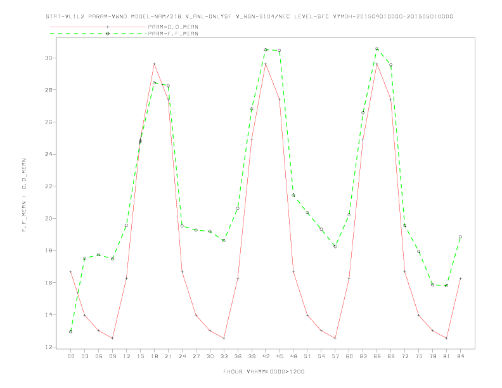This screenshot has width=502, height=388.
Task: Click the 09 forecast hour x-axis label
Action: [x=112, y=356]
